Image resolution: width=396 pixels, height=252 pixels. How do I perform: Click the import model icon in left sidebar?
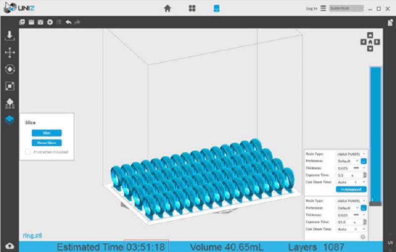pyautogui.click(x=9, y=36)
